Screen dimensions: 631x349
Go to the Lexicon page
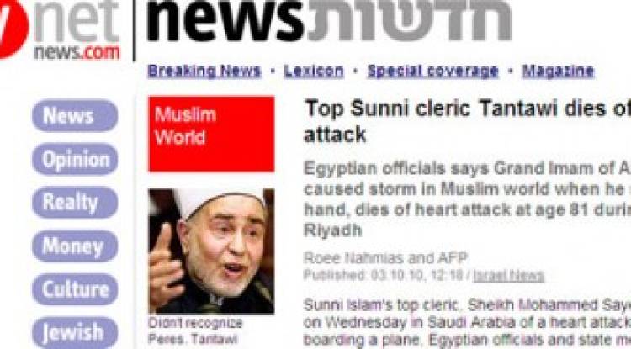tap(314, 71)
